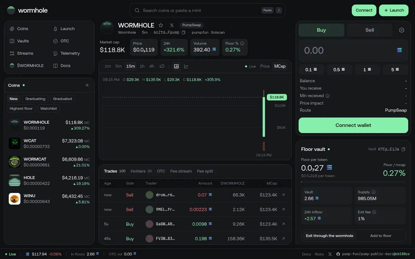
Task: Switch to line chart type icon
Action: pos(186,66)
